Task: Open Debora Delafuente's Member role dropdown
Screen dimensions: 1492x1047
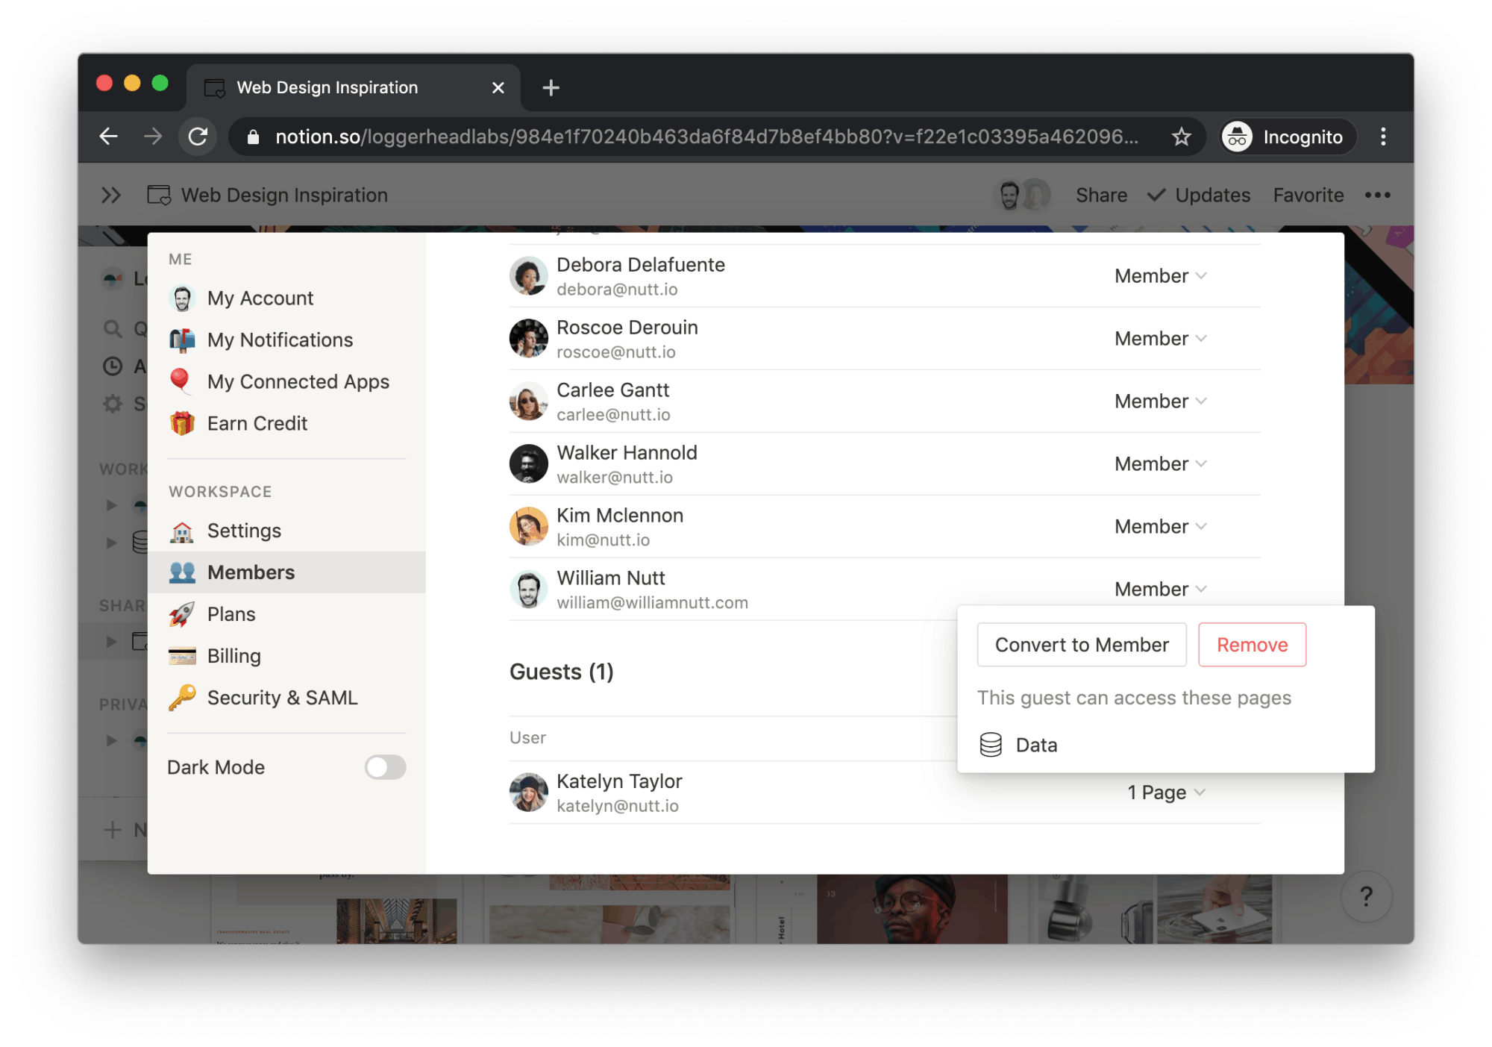Action: (x=1160, y=276)
